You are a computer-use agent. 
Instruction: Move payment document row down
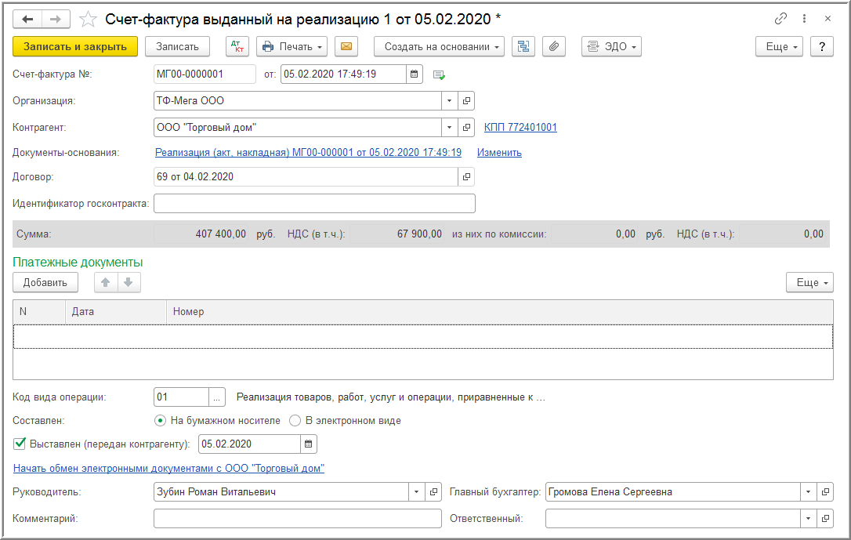(129, 283)
